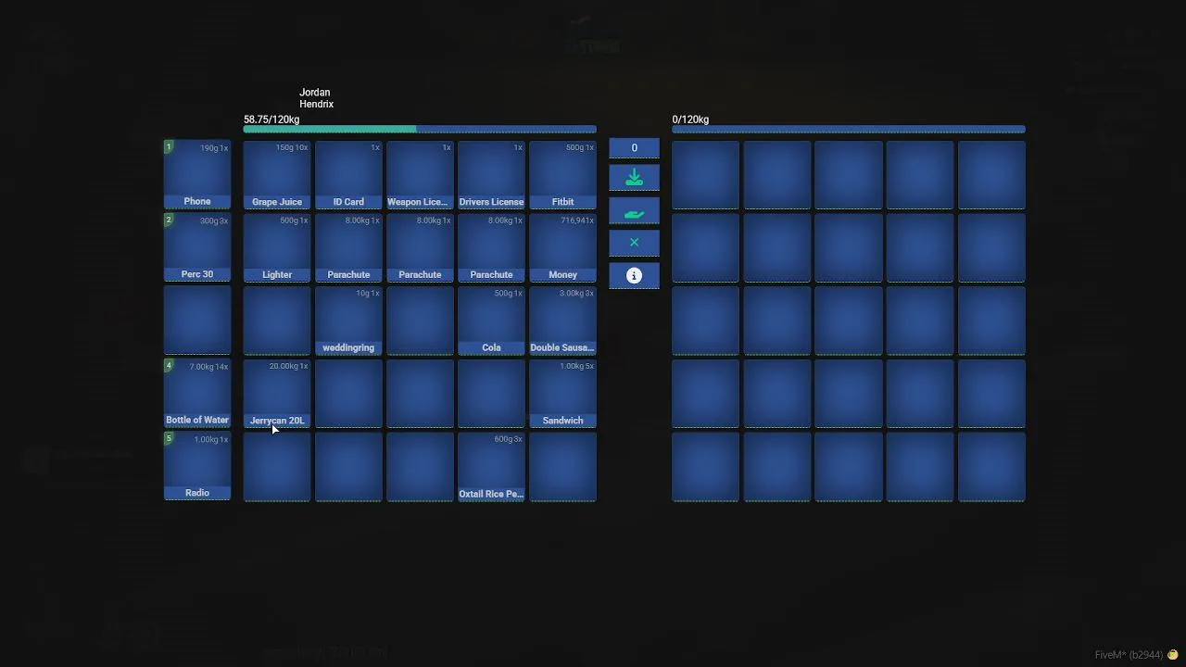Click the Money item slot
The height and width of the screenshot is (667, 1186).
click(562, 247)
